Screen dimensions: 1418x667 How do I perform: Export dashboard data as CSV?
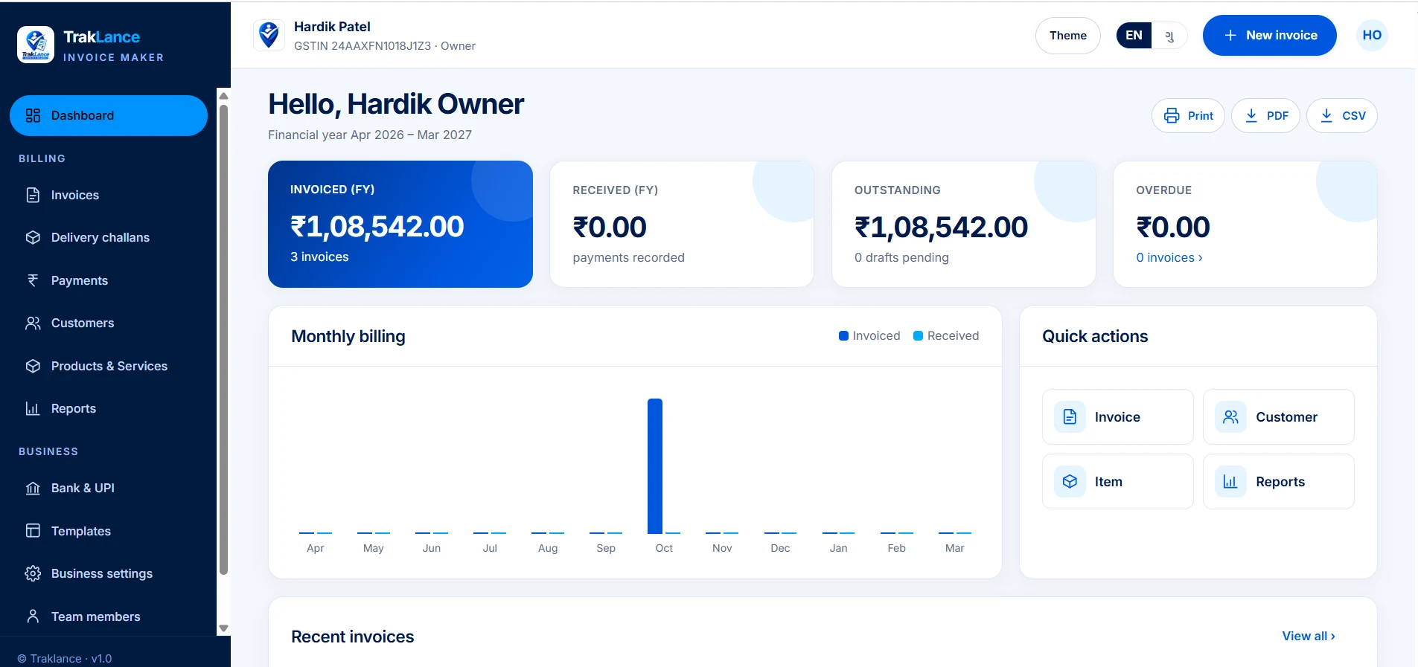1342,116
